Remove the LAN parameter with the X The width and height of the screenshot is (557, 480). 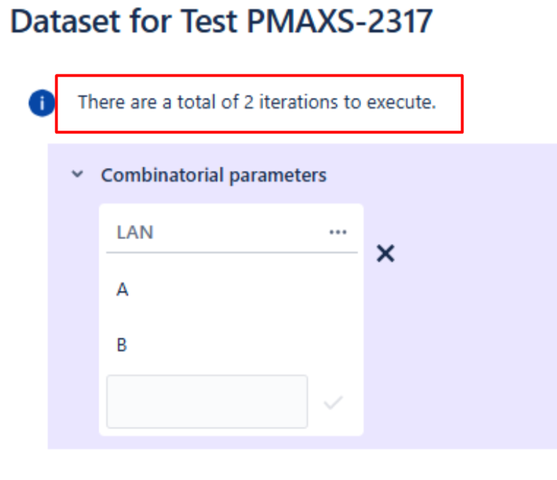[385, 254]
